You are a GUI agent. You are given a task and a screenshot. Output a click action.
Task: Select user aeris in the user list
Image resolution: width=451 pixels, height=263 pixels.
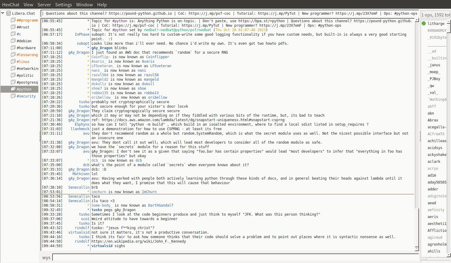coord(433,217)
